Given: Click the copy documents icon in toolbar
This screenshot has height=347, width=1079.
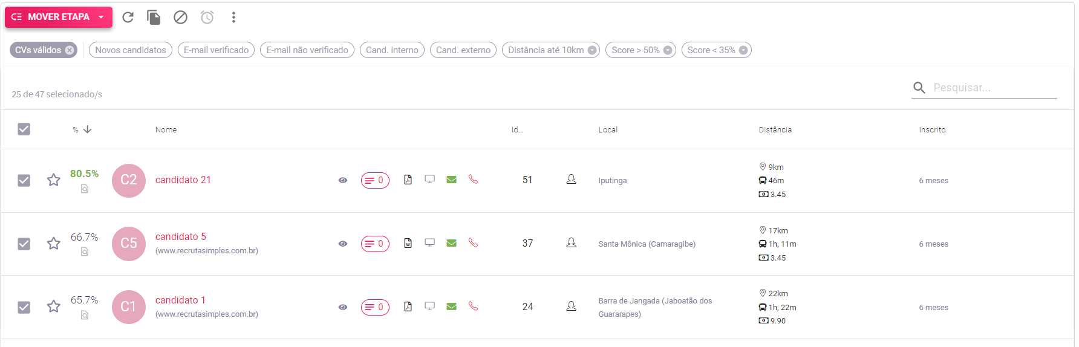Looking at the screenshot, I should 154,17.
